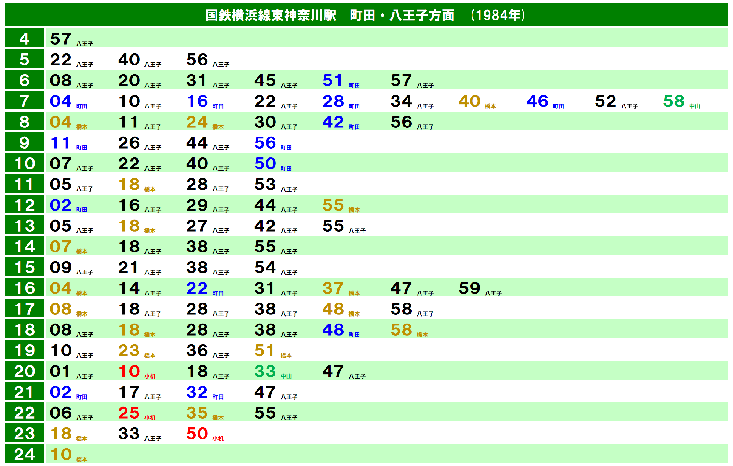The width and height of the screenshot is (733, 466).
Task: Select the blue 18:48 Machida departure
Action: [333, 330]
